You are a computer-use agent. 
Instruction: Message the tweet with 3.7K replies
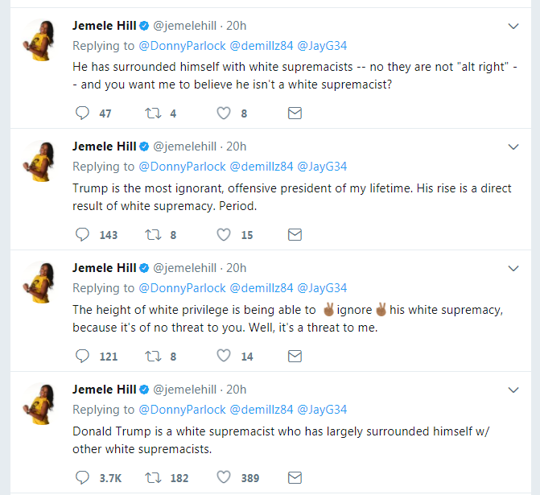click(x=295, y=477)
